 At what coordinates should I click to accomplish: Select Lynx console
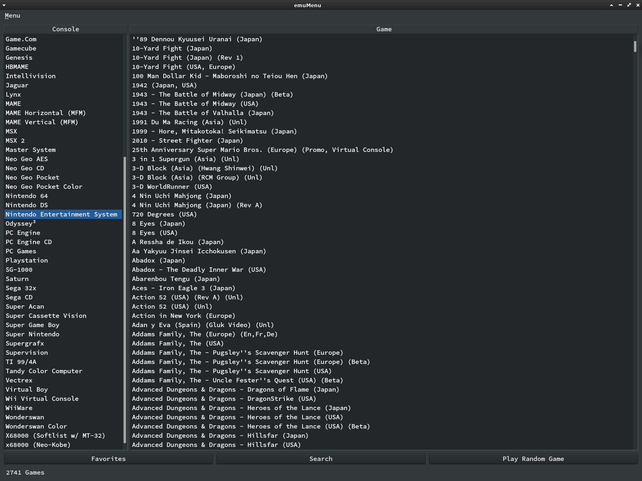63,95
